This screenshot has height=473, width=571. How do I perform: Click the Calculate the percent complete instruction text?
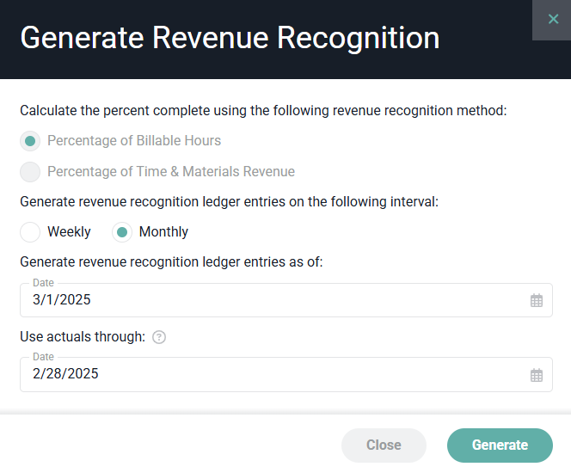click(x=263, y=110)
